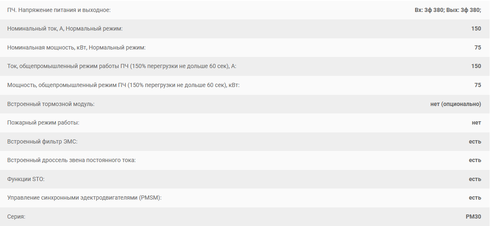This screenshot has width=490, height=226.
Task: Click the 150 value for Номинальный ток
Action: click(x=476, y=29)
